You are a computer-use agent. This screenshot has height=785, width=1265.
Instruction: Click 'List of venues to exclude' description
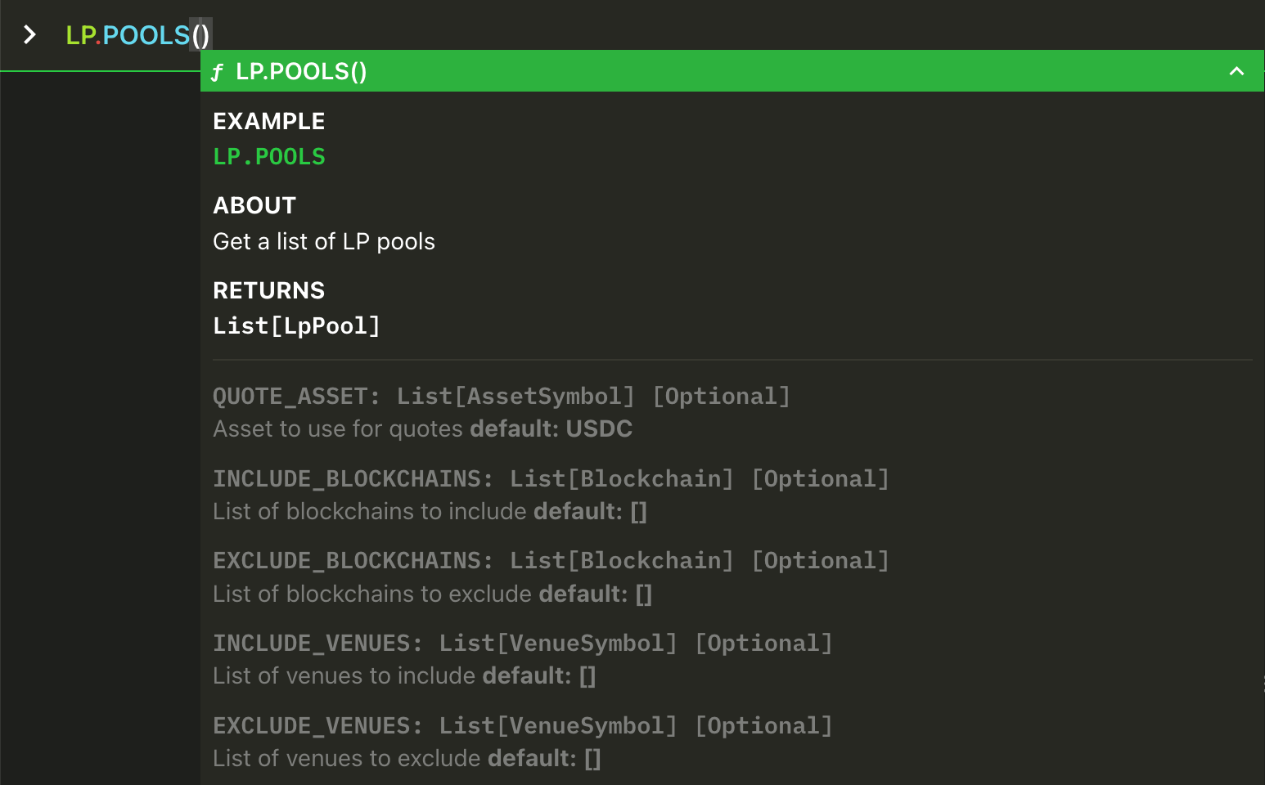[x=347, y=758]
